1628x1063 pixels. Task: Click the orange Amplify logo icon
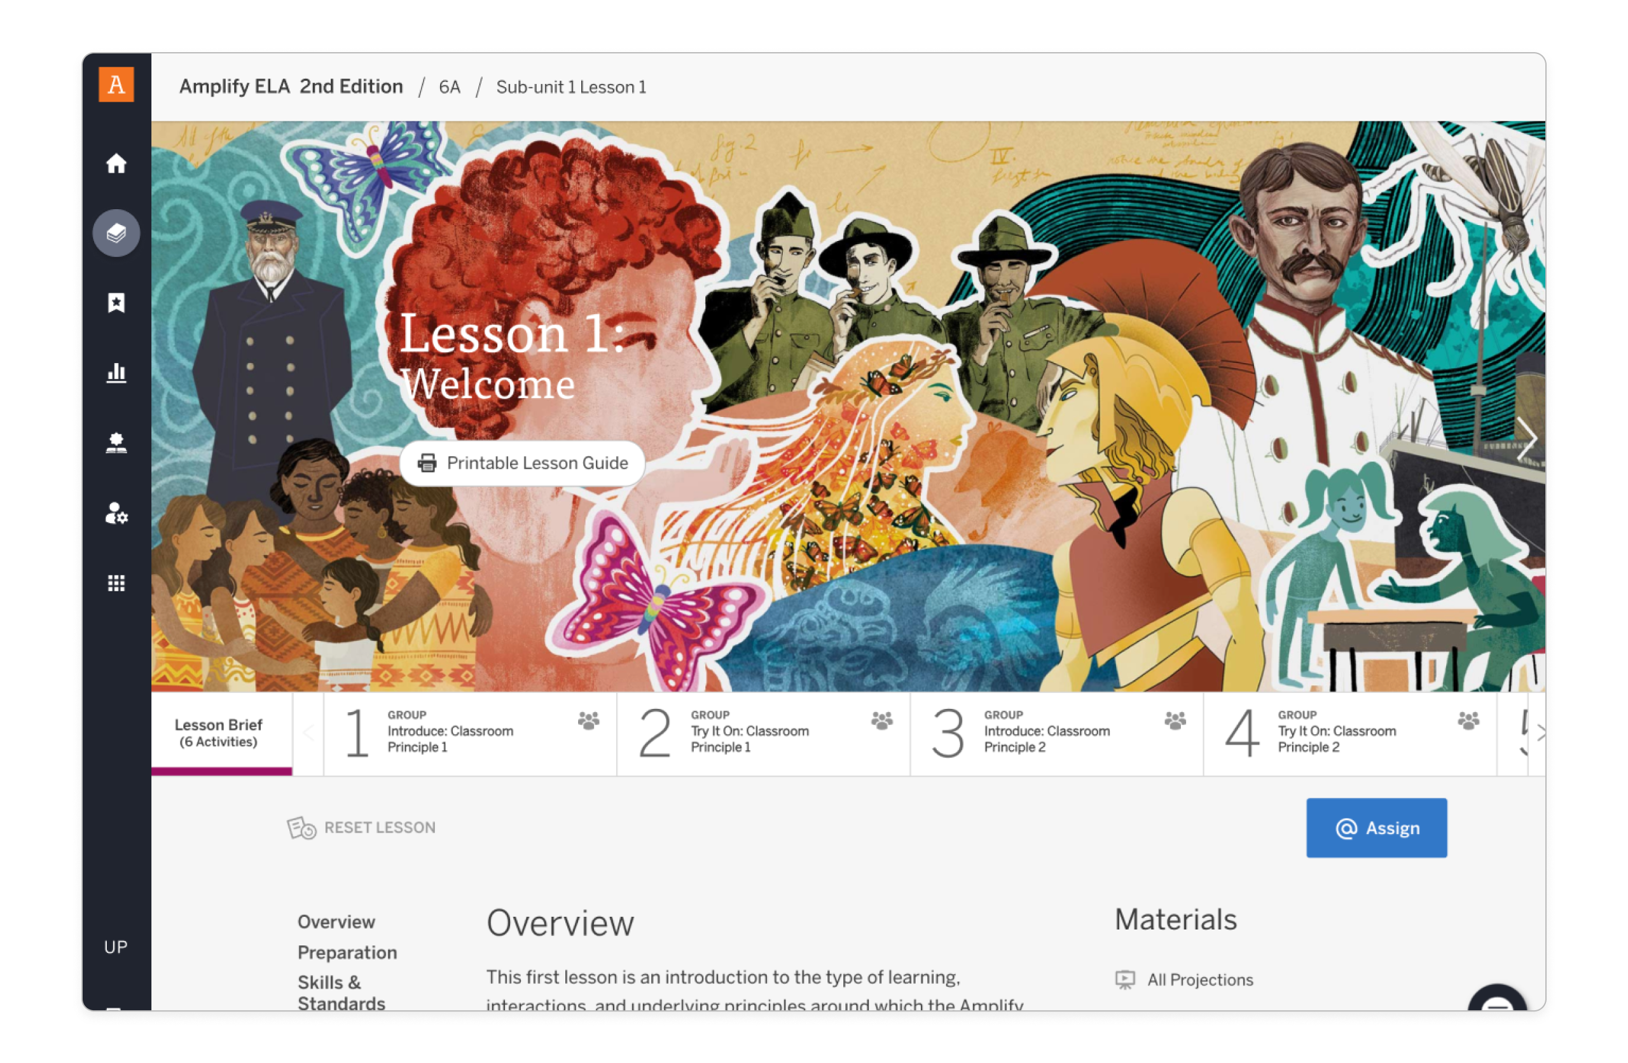(x=116, y=85)
